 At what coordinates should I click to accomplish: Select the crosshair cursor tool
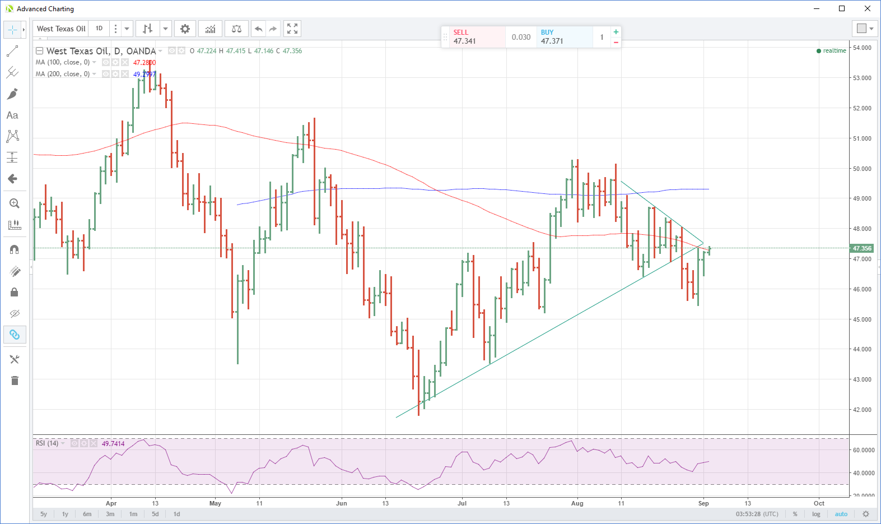coord(12,29)
